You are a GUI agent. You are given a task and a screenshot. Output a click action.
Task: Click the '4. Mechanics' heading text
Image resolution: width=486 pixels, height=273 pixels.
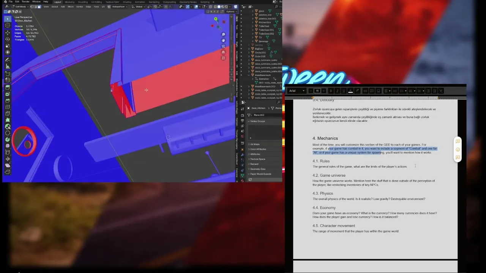pyautogui.click(x=325, y=138)
